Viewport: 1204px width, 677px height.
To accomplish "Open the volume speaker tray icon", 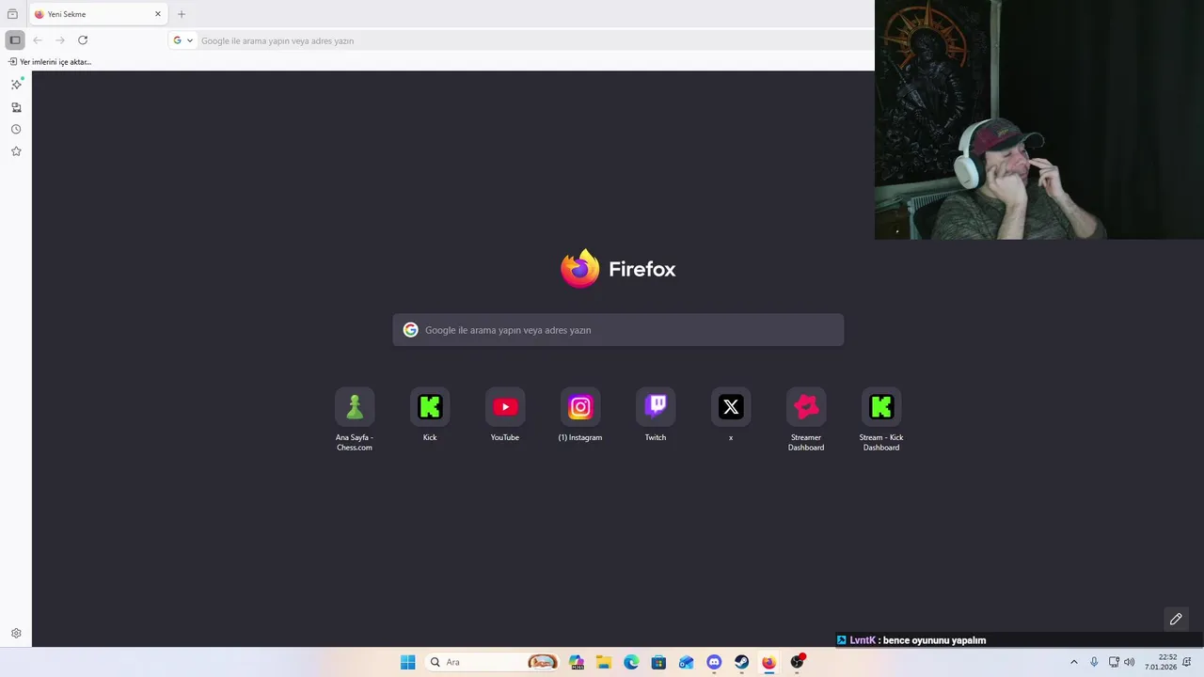I will point(1129,662).
